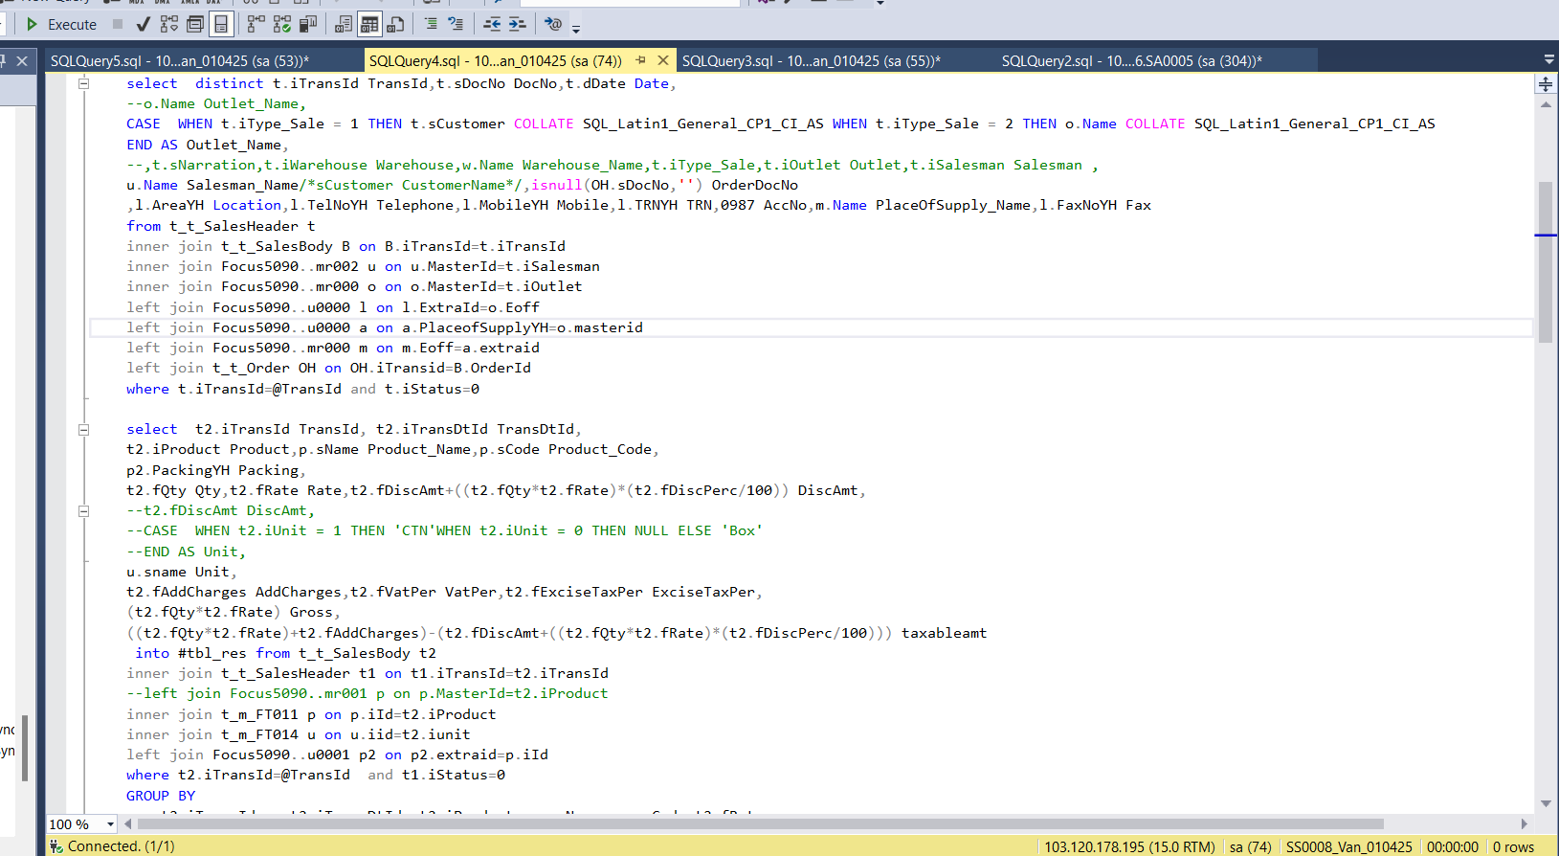This screenshot has height=856, width=1559.
Task: Click the Specify Values for Template Parameters icon
Action: (x=553, y=24)
